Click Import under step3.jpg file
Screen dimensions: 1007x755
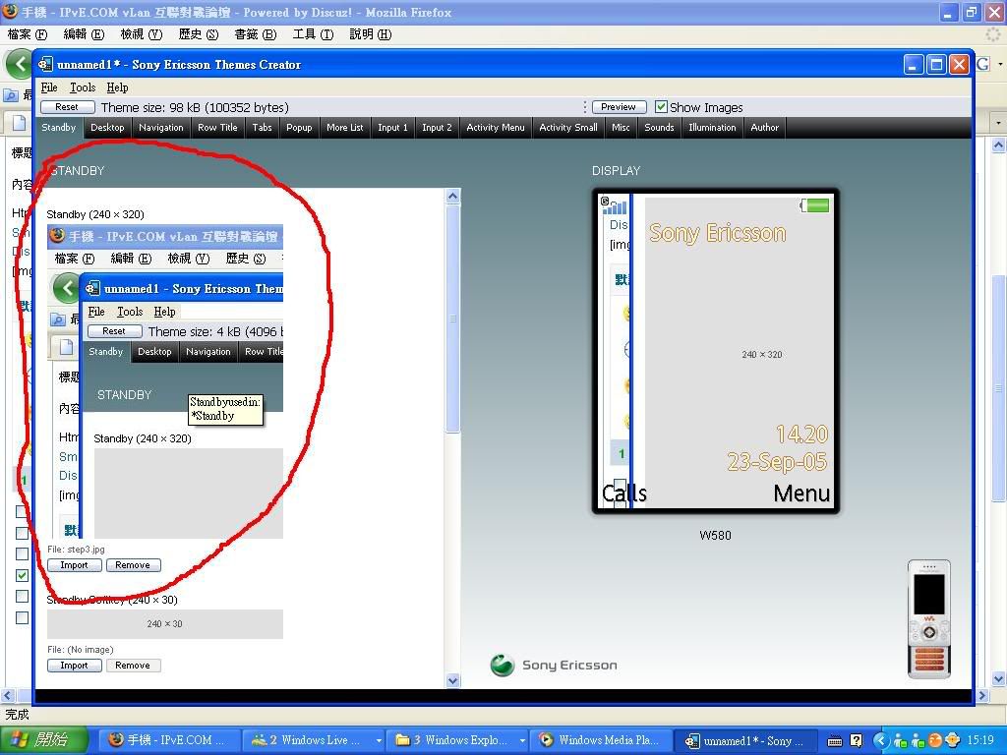74,565
